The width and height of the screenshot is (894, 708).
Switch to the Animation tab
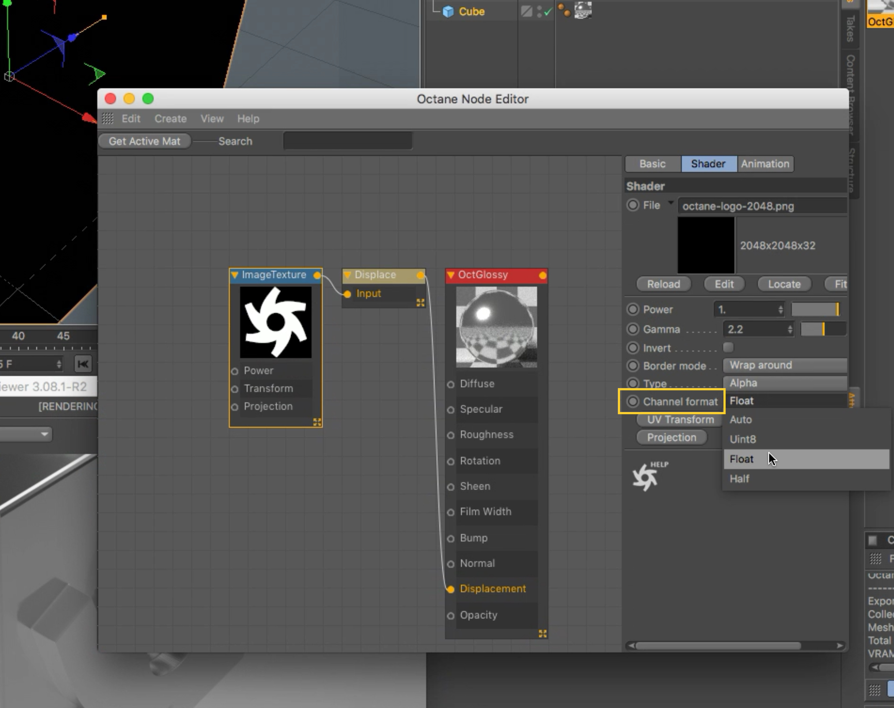pos(765,164)
